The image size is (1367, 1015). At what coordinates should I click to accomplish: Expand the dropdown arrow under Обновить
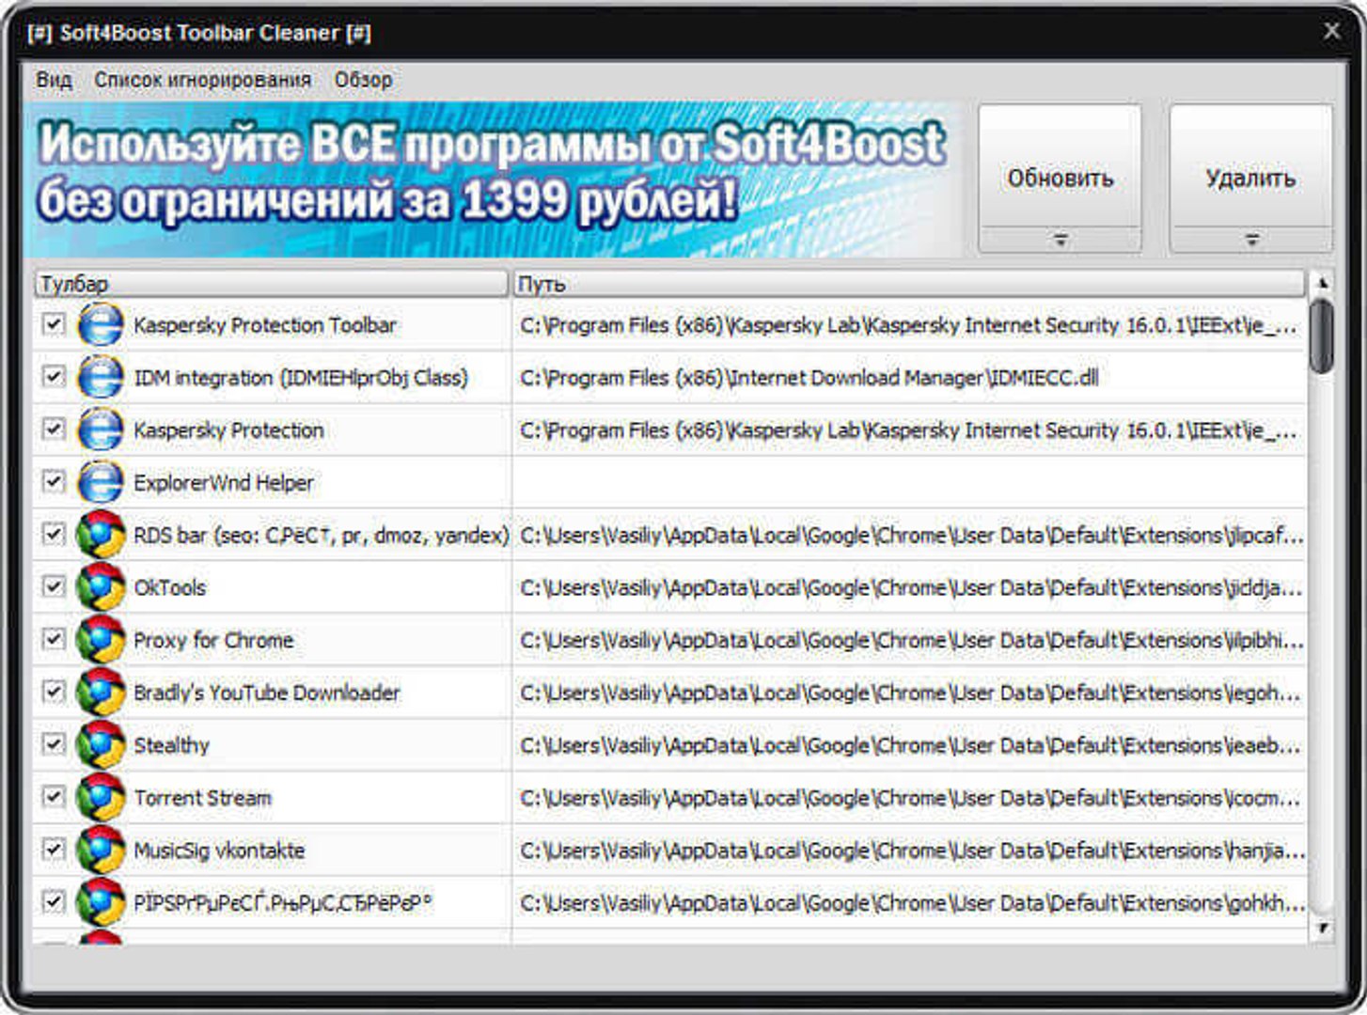coord(1061,241)
